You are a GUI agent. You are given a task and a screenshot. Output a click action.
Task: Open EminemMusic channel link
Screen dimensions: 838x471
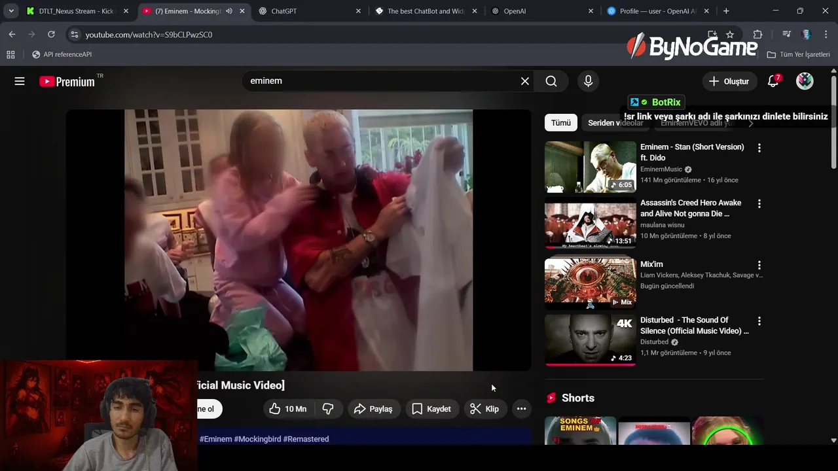click(661, 169)
